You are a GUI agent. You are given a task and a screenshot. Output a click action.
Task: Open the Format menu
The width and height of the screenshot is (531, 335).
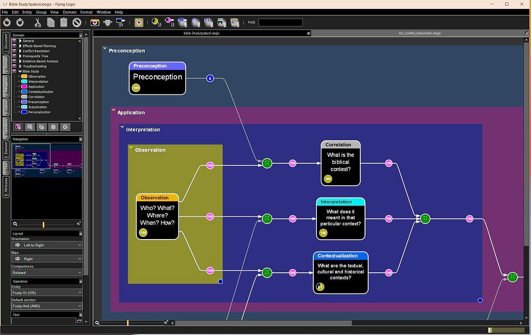point(87,12)
